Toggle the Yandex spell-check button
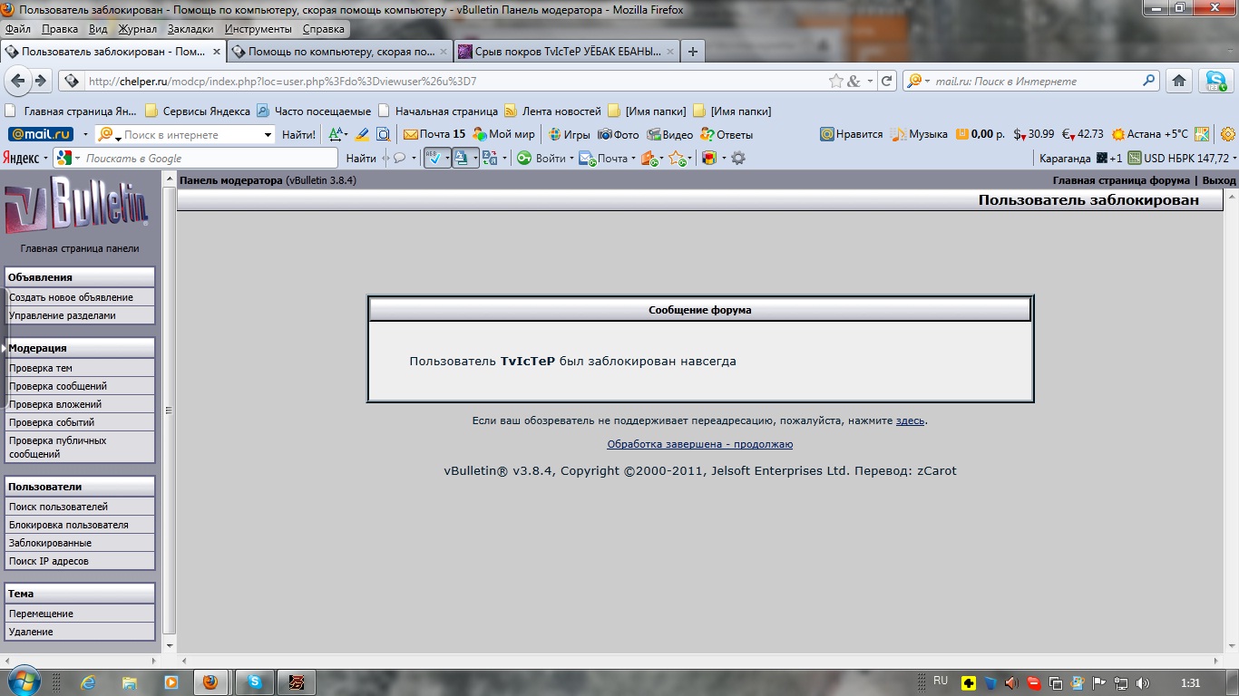This screenshot has width=1239, height=696. (434, 159)
